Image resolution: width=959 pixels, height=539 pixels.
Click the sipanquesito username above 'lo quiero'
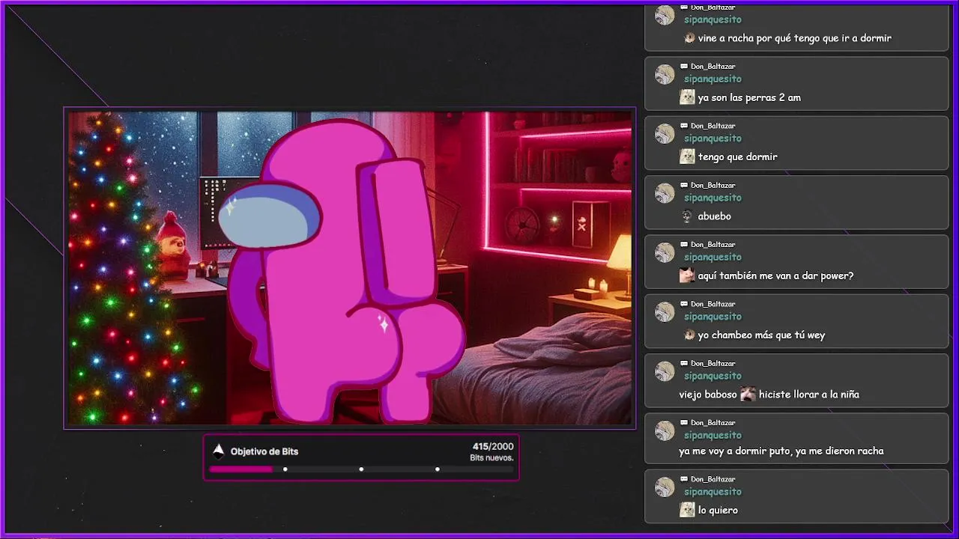(x=713, y=492)
